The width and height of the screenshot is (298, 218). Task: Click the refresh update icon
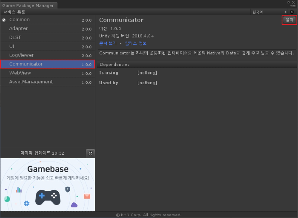click(90, 153)
